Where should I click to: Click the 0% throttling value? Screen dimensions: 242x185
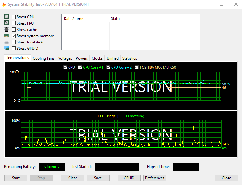(x=225, y=148)
